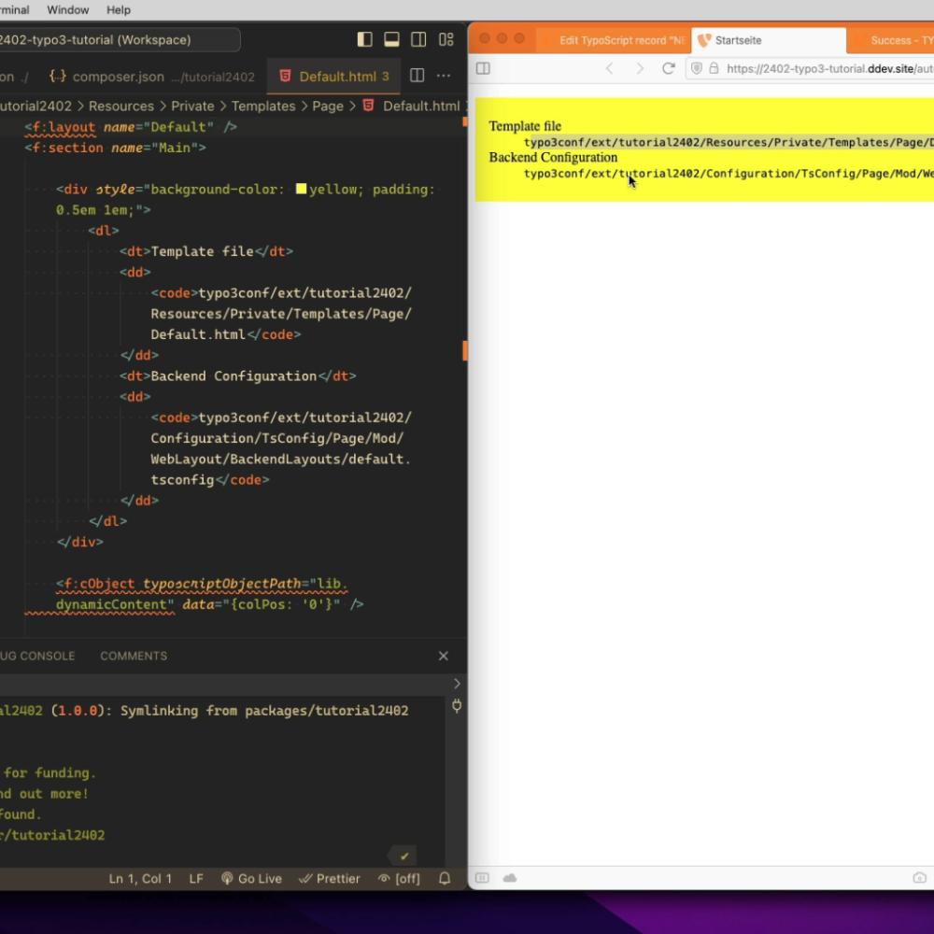934x934 pixels.
Task: Click Prettier in the status bar
Action: coord(330,879)
